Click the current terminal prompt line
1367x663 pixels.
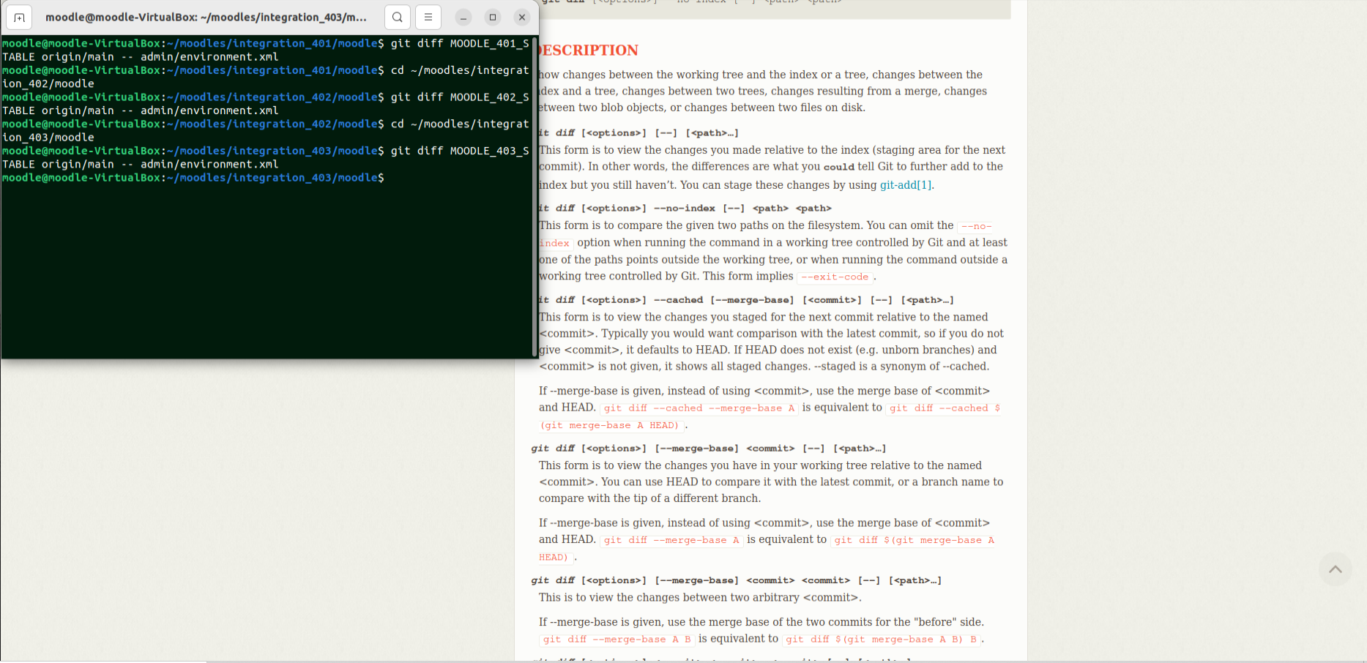pyautogui.click(x=193, y=178)
